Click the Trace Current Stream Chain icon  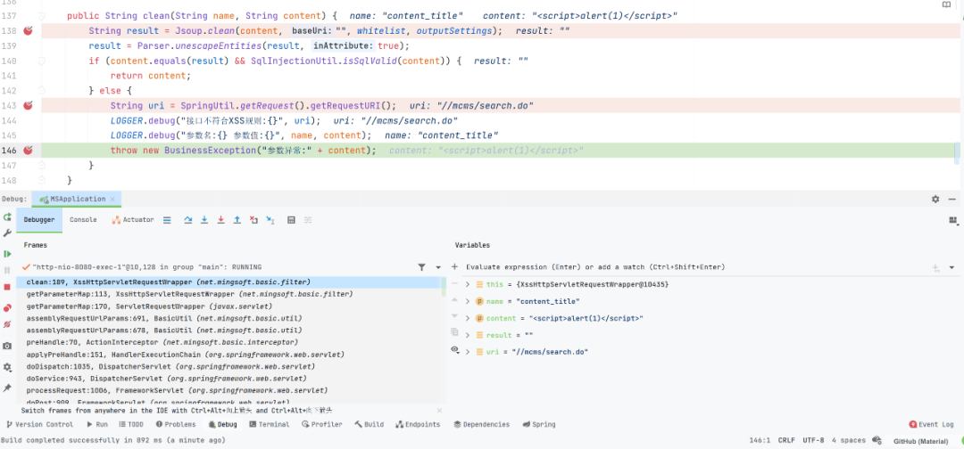click(x=308, y=219)
